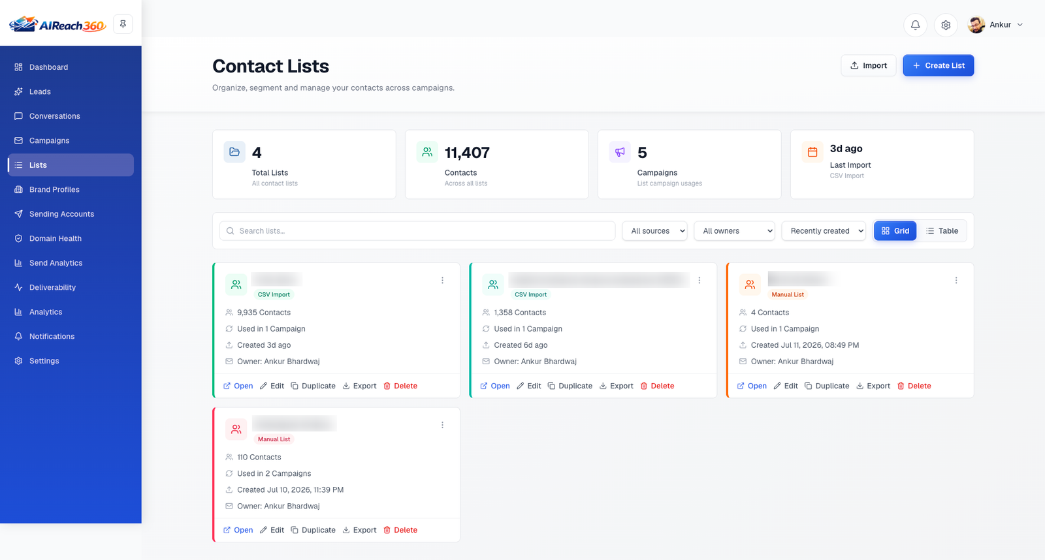The width and height of the screenshot is (1045, 560).
Task: Edit the 110 Contacts list
Action: tap(272, 530)
